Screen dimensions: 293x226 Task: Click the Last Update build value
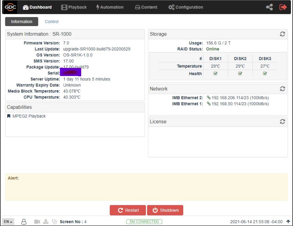coord(97,49)
